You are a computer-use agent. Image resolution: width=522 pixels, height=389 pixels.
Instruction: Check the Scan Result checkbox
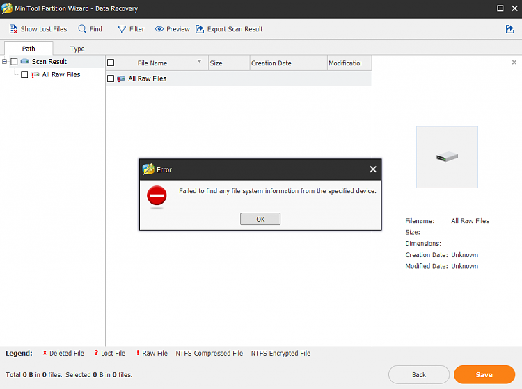click(x=15, y=62)
